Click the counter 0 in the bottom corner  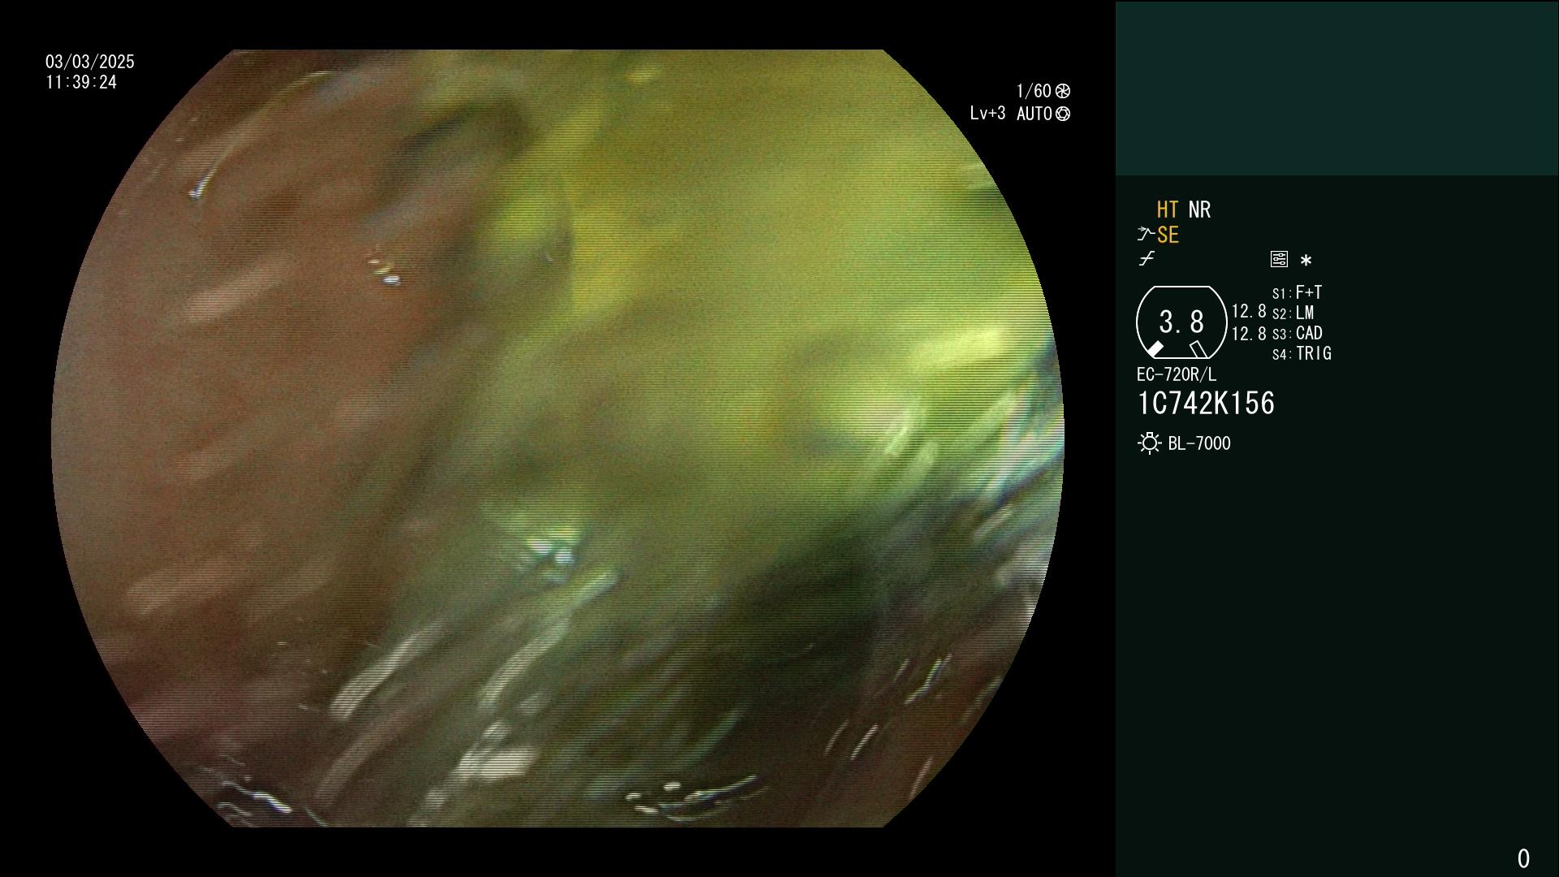tap(1523, 858)
